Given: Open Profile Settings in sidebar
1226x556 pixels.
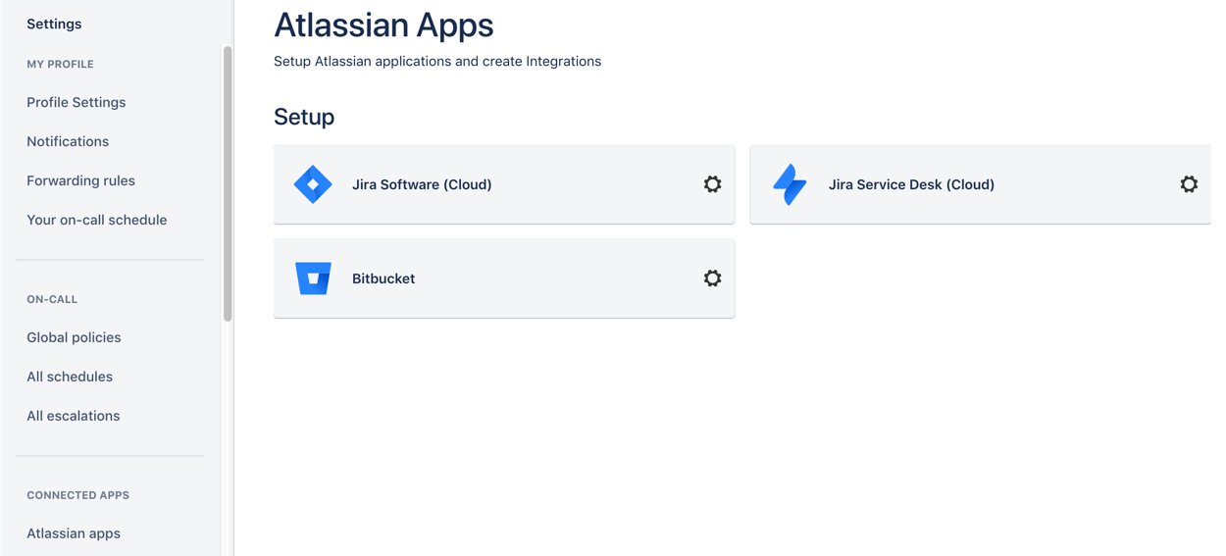Looking at the screenshot, I should click(x=77, y=102).
